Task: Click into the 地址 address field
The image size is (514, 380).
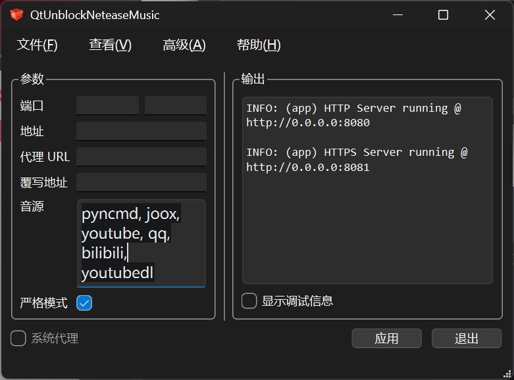Action: [x=141, y=131]
